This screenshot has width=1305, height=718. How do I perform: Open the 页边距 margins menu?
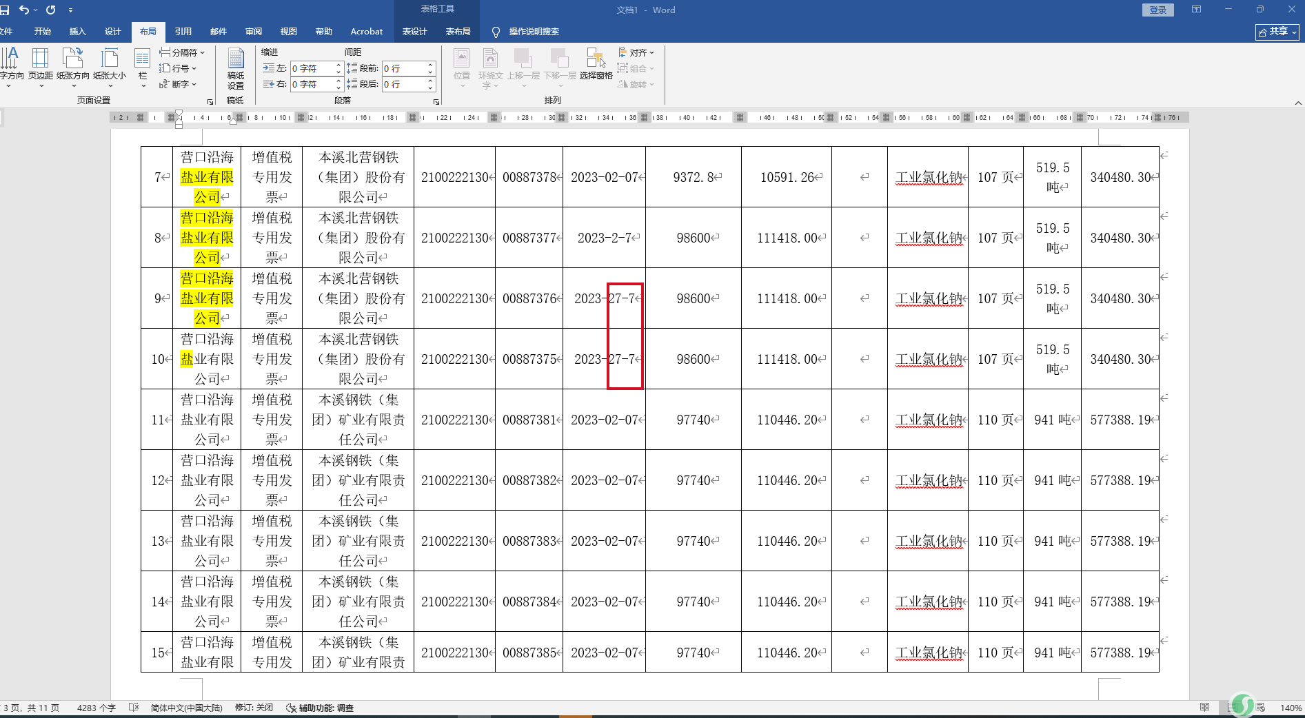41,68
